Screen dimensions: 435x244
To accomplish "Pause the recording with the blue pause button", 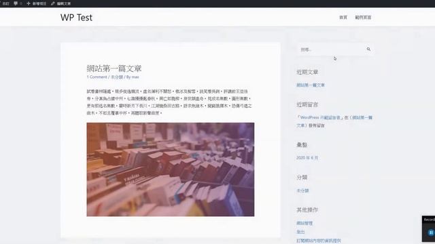I will pos(431,232).
